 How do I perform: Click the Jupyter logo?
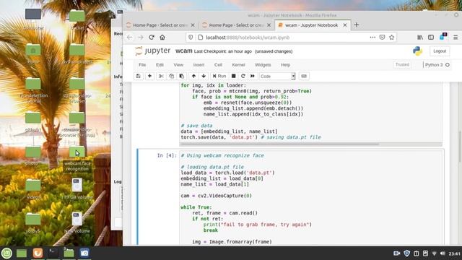pos(152,51)
